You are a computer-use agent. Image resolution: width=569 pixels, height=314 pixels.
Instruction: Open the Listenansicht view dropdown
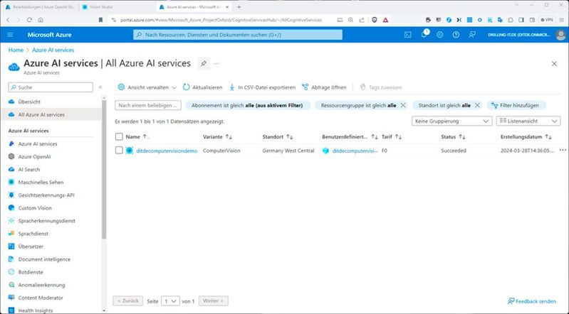(528, 121)
